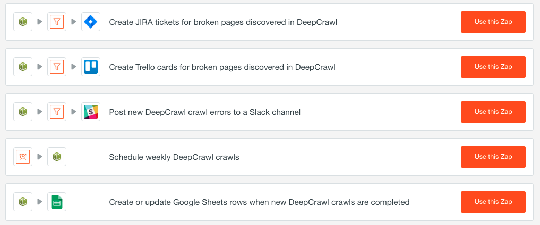The width and height of the screenshot is (540, 225).
Task: Click DeepCrawl icon in Trello cards row
Action: 23,67
